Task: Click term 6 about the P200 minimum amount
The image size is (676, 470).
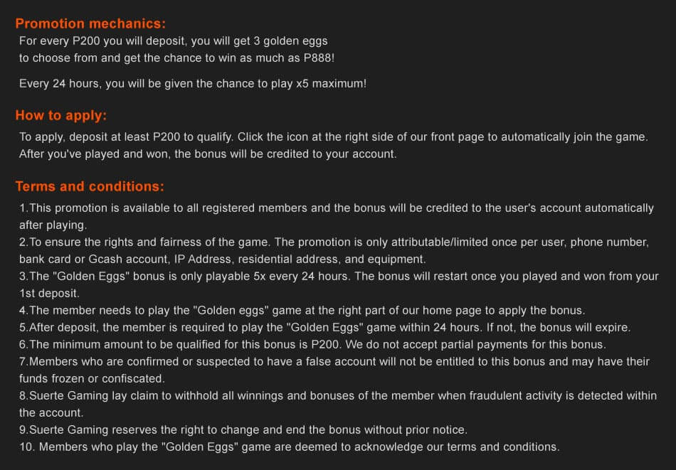Action: pos(312,344)
